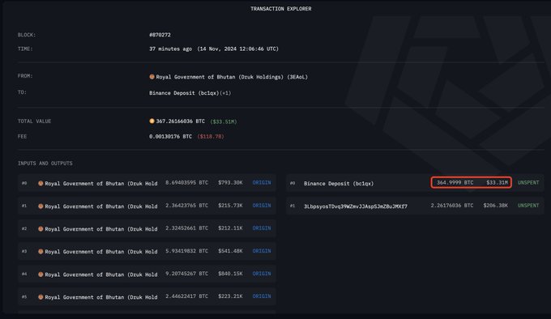The width and height of the screenshot is (551, 319).
Task: Click ORIGIN for input #5
Action: (262, 296)
